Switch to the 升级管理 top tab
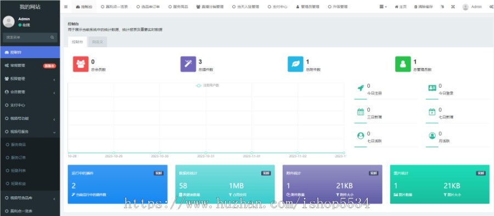This screenshot has height=216, width=494. pyautogui.click(x=338, y=7)
